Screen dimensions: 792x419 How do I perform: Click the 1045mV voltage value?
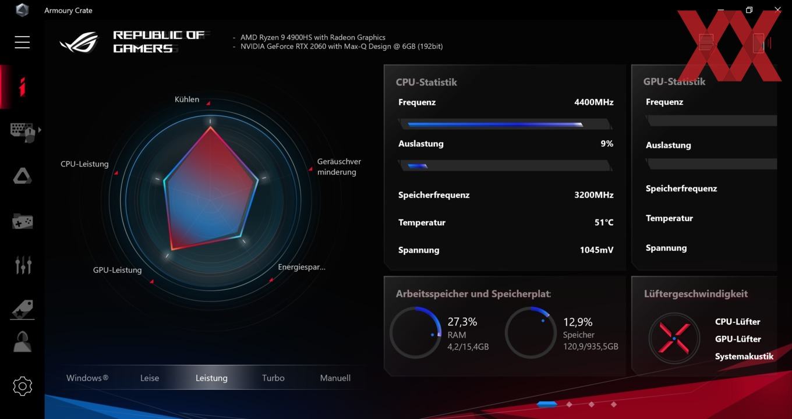[x=596, y=250]
